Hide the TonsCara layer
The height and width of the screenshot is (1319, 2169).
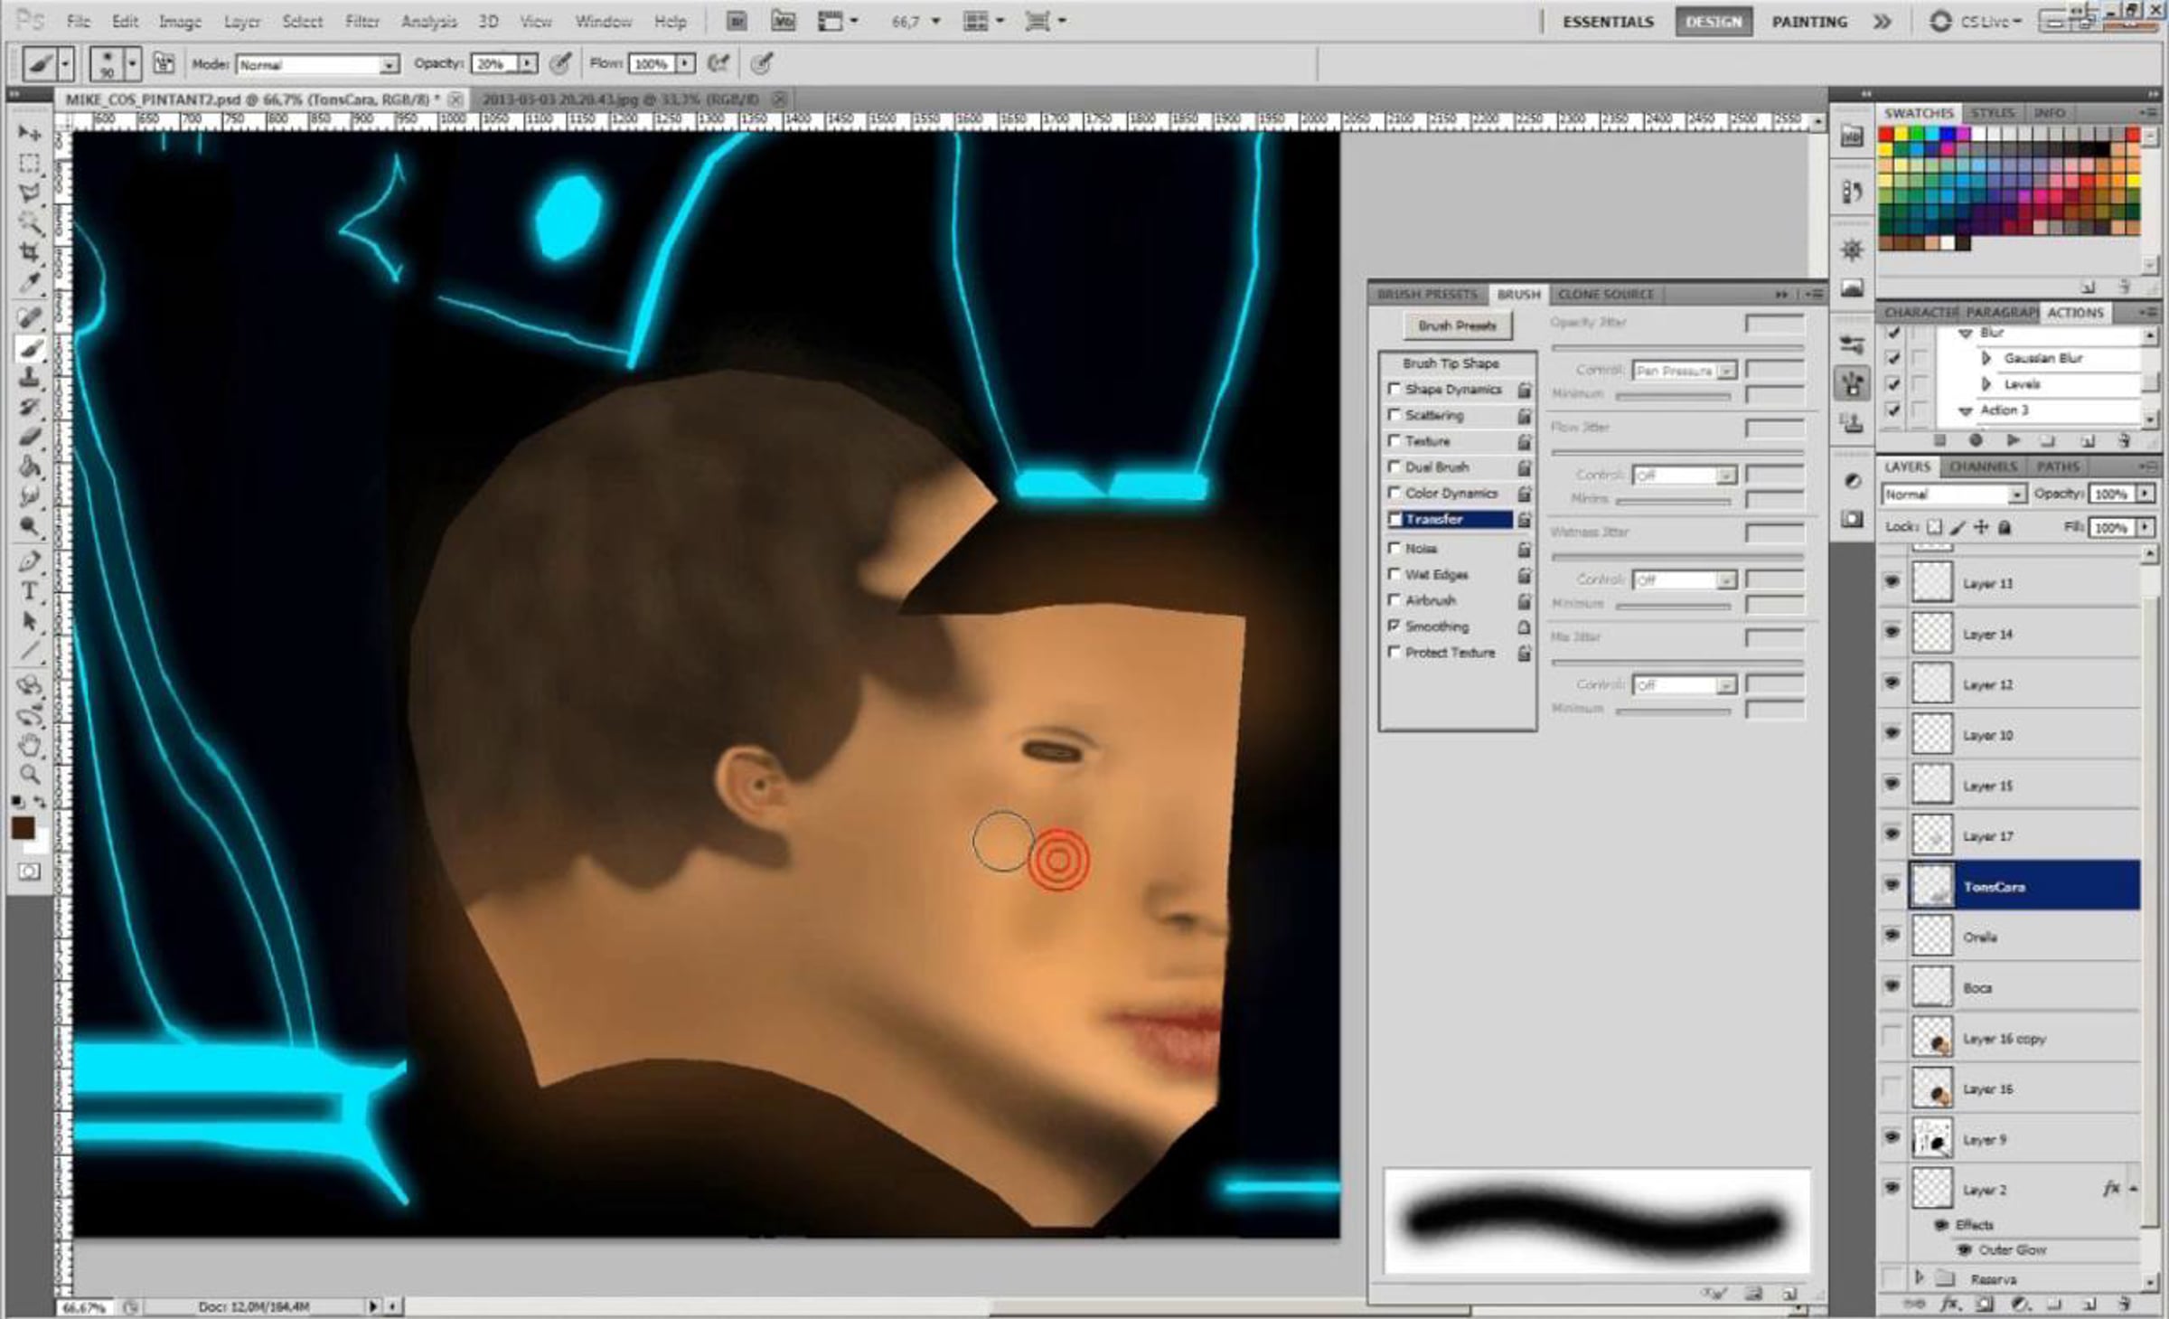click(x=1892, y=885)
